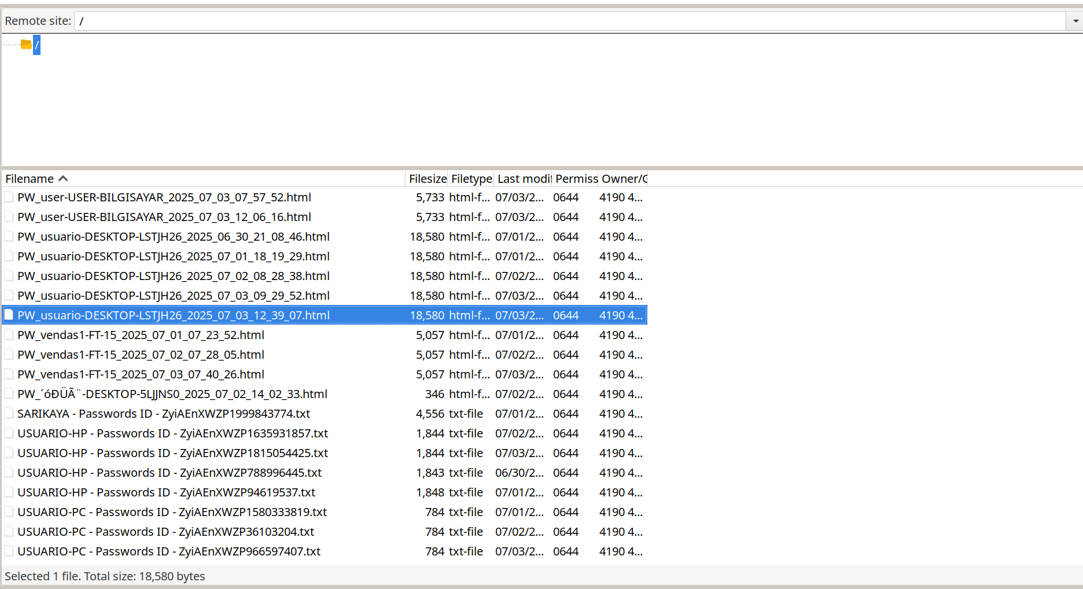Screen dimensions: 1083x589
Task: Click file icon of DESKTOP-5LJJNS0_2025_07_02_14_02_33.html
Action: tap(9, 394)
